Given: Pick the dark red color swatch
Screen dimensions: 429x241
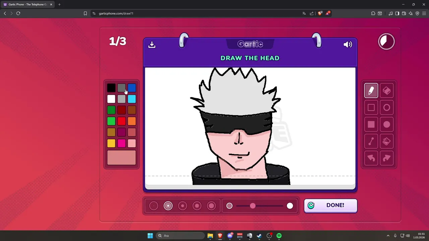Looking at the screenshot, I should tap(121, 110).
